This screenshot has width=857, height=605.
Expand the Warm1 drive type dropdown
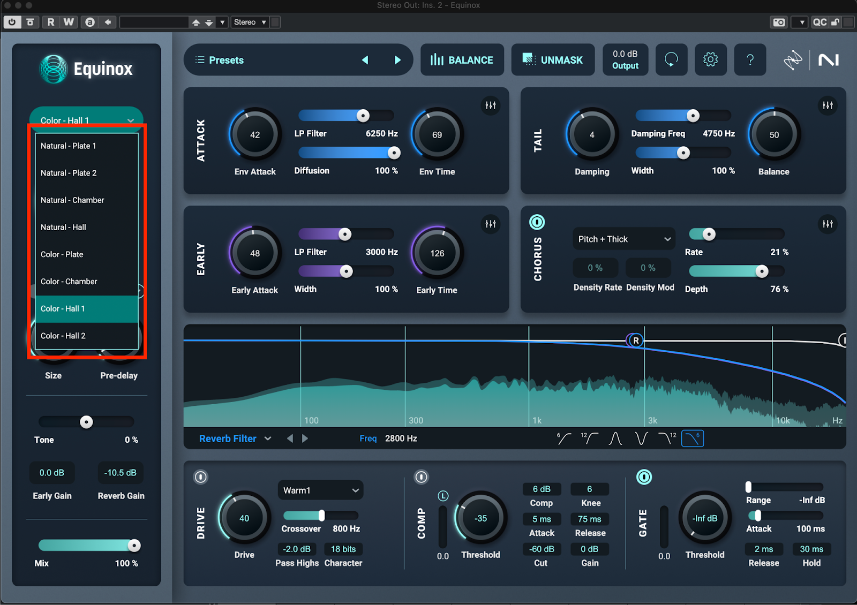pyautogui.click(x=320, y=490)
